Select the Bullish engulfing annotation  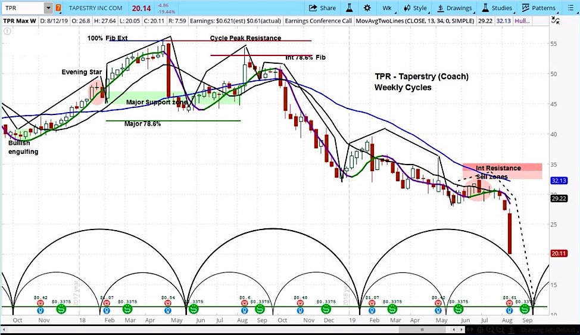pyautogui.click(x=23, y=147)
